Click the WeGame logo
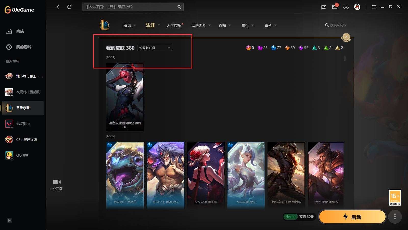The image size is (408, 230). point(19,10)
